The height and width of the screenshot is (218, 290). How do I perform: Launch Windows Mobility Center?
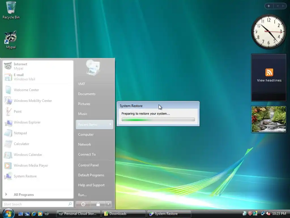click(38, 101)
